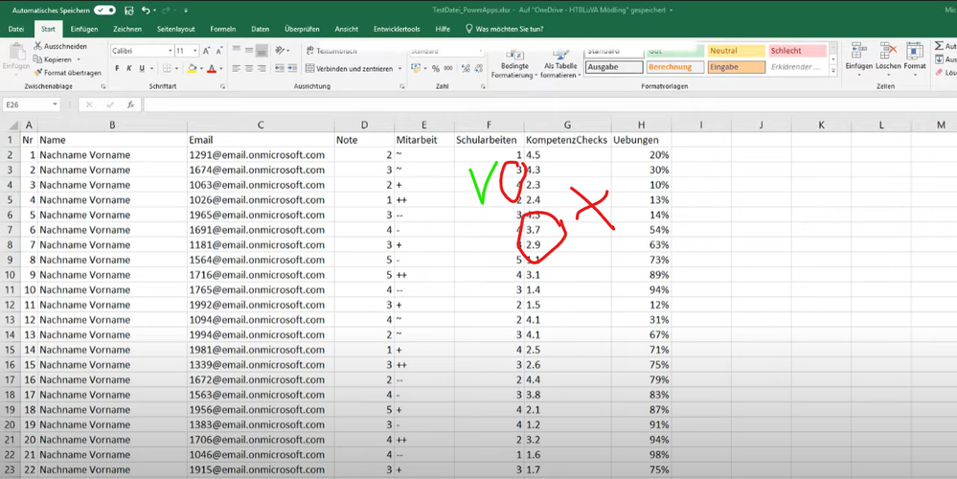The height and width of the screenshot is (479, 957).
Task: Click Verbinden und zentrieren
Action: tap(350, 68)
